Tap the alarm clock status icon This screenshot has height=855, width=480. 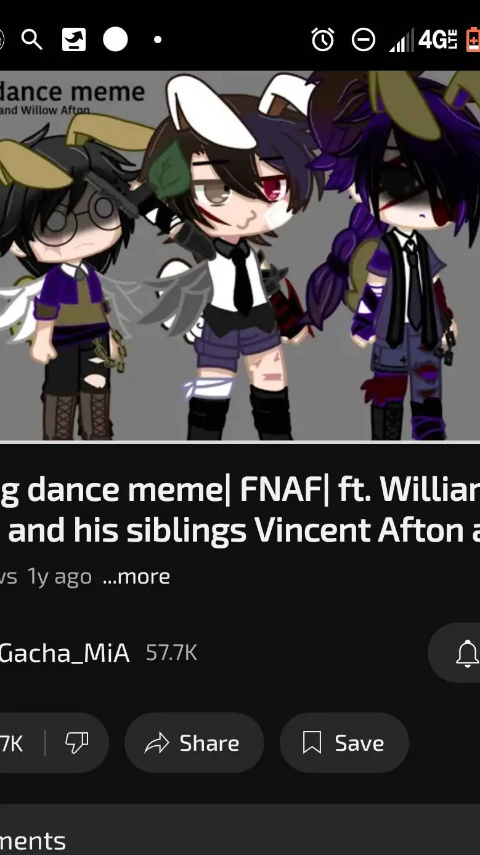pyautogui.click(x=323, y=40)
